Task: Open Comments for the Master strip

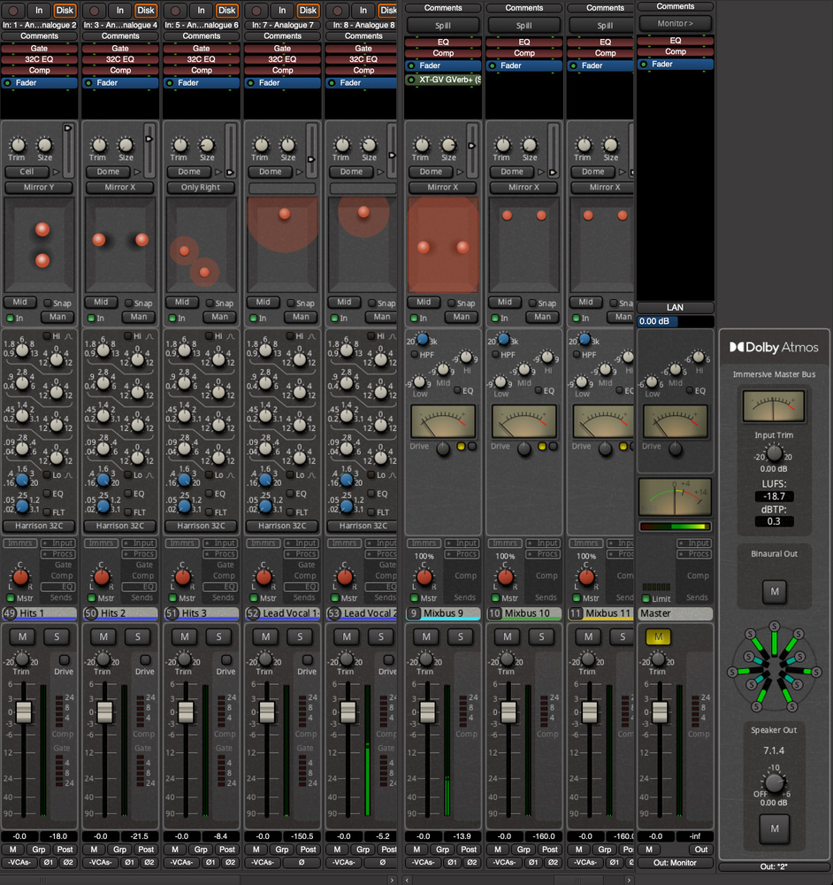Action: pos(676,7)
